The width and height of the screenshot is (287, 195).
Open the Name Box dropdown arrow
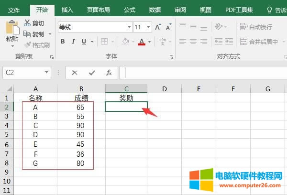point(46,73)
